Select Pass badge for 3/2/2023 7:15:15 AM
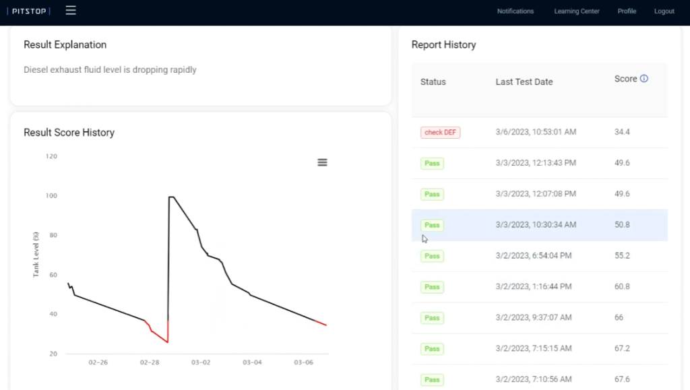690x390 pixels. [x=432, y=349]
